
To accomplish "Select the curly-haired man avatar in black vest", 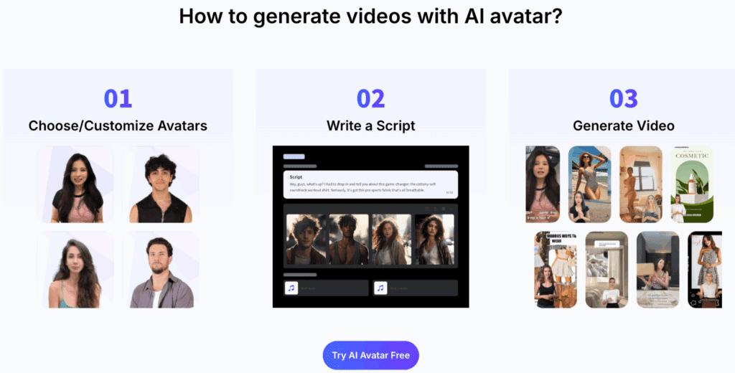I will [x=161, y=184].
